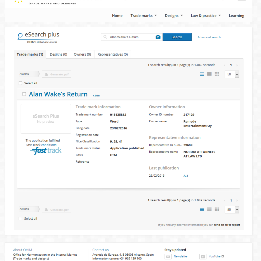Click the search text input field
Screen dimensions: 261x261
[x=131, y=37]
